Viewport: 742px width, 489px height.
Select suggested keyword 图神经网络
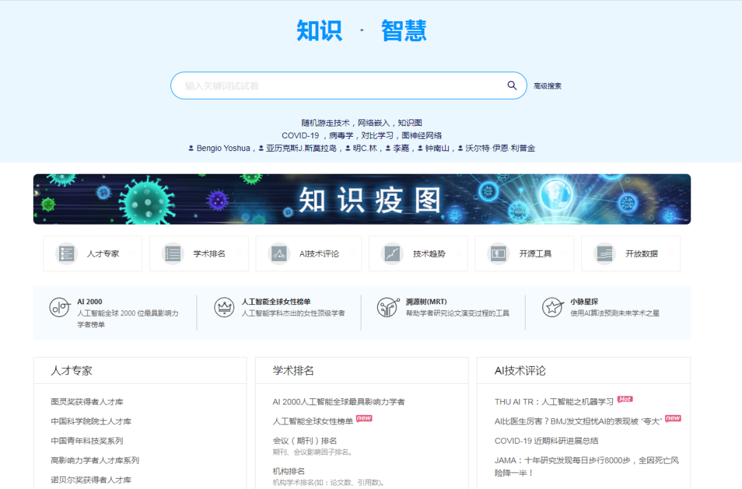pos(422,136)
